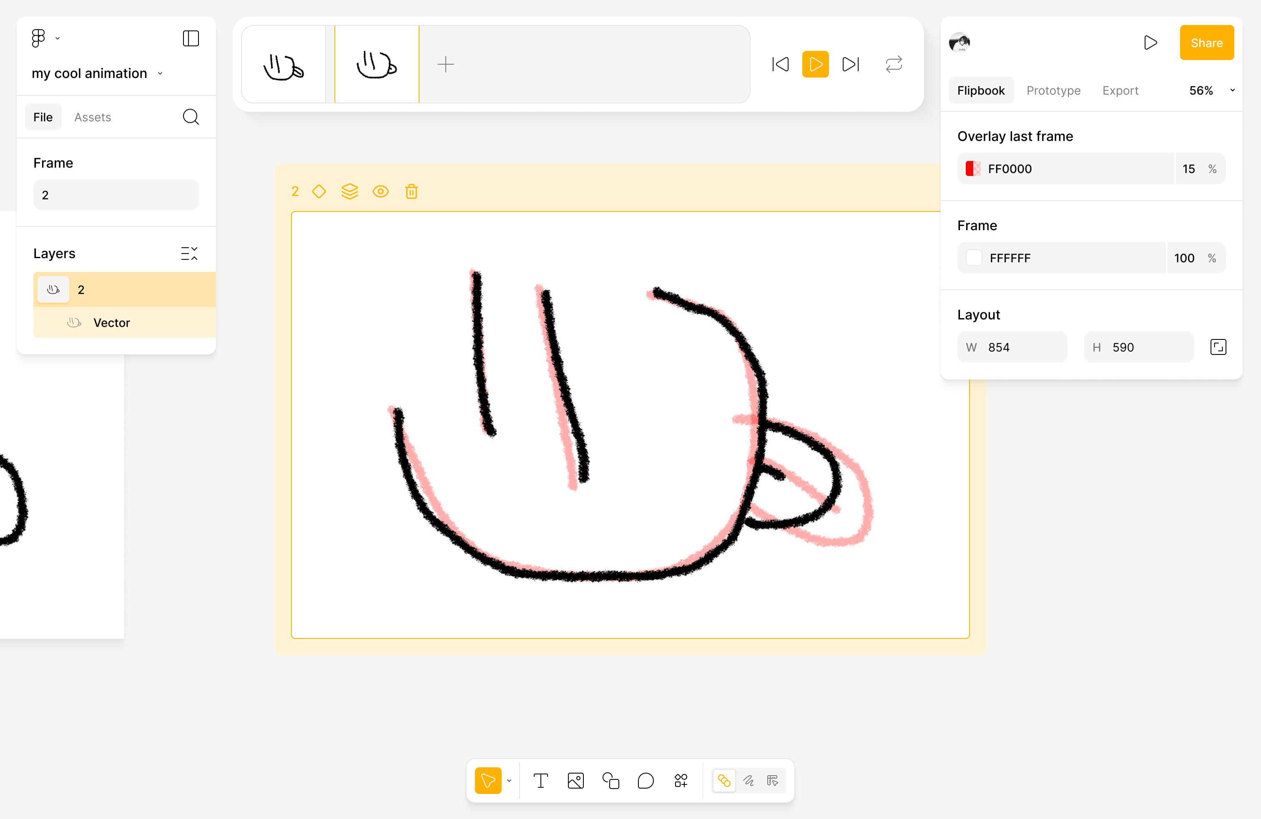The height and width of the screenshot is (819, 1261).
Task: Click the orange Share button
Action: pyautogui.click(x=1206, y=43)
